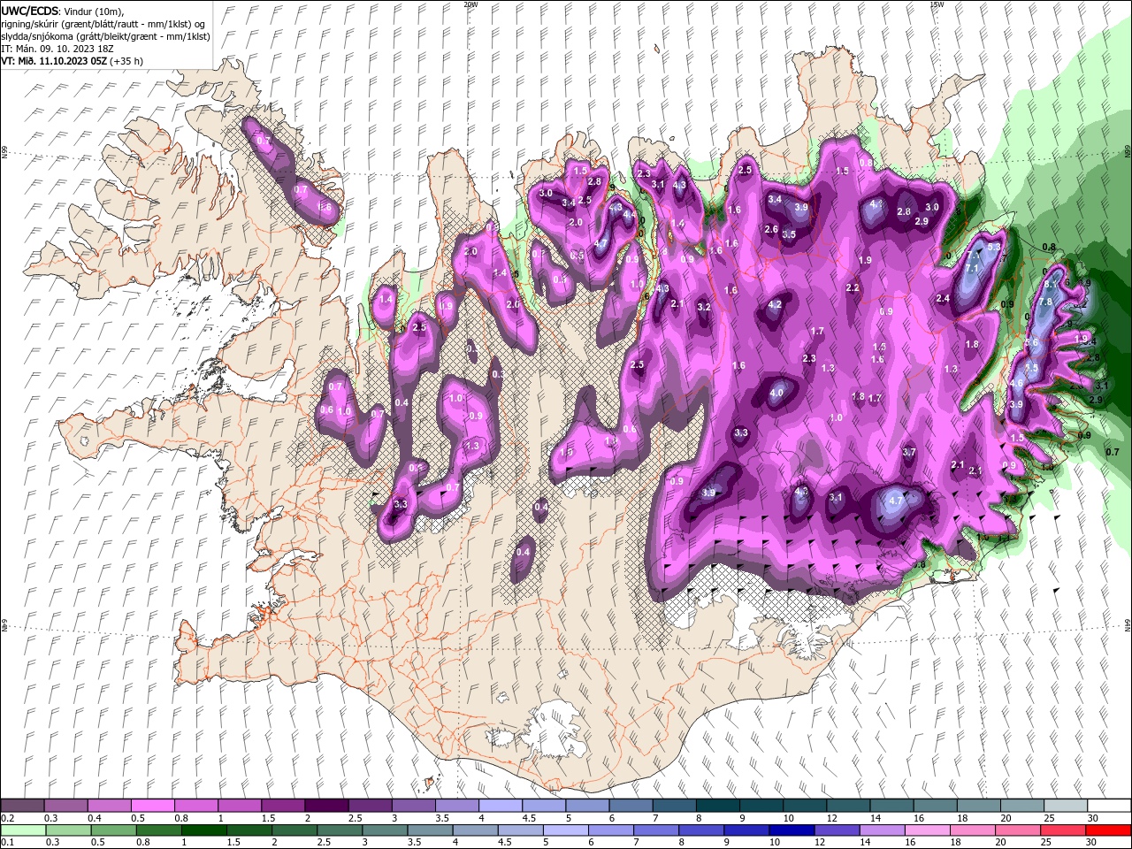
Task: Click the lower legend swatch between 0.1 and 0.3
Action: coord(22,830)
